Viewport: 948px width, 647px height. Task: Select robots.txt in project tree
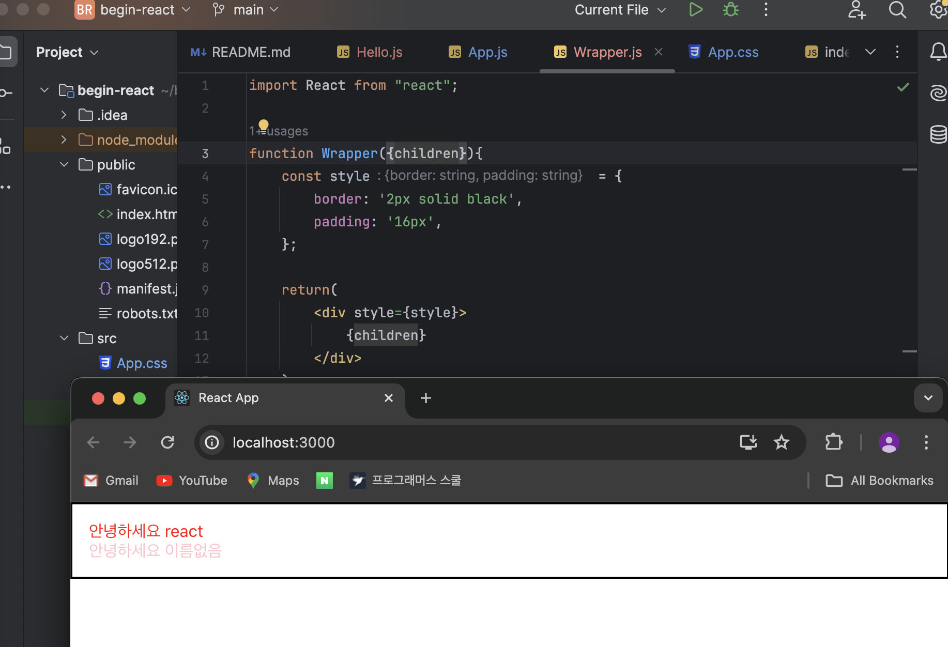[x=138, y=314]
